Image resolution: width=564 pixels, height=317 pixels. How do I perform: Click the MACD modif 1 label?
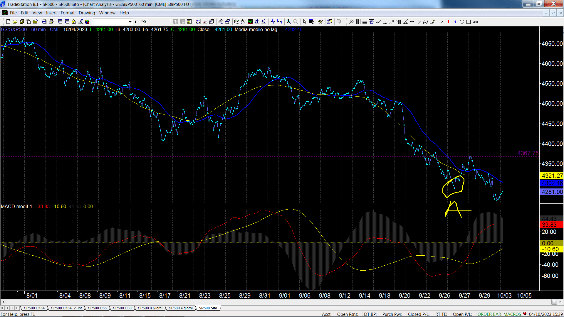click(16, 207)
